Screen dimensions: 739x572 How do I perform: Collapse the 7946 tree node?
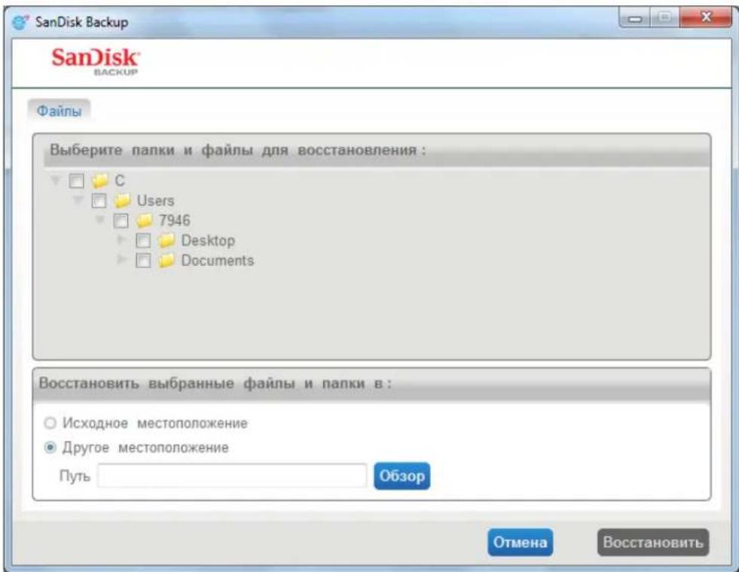[100, 220]
